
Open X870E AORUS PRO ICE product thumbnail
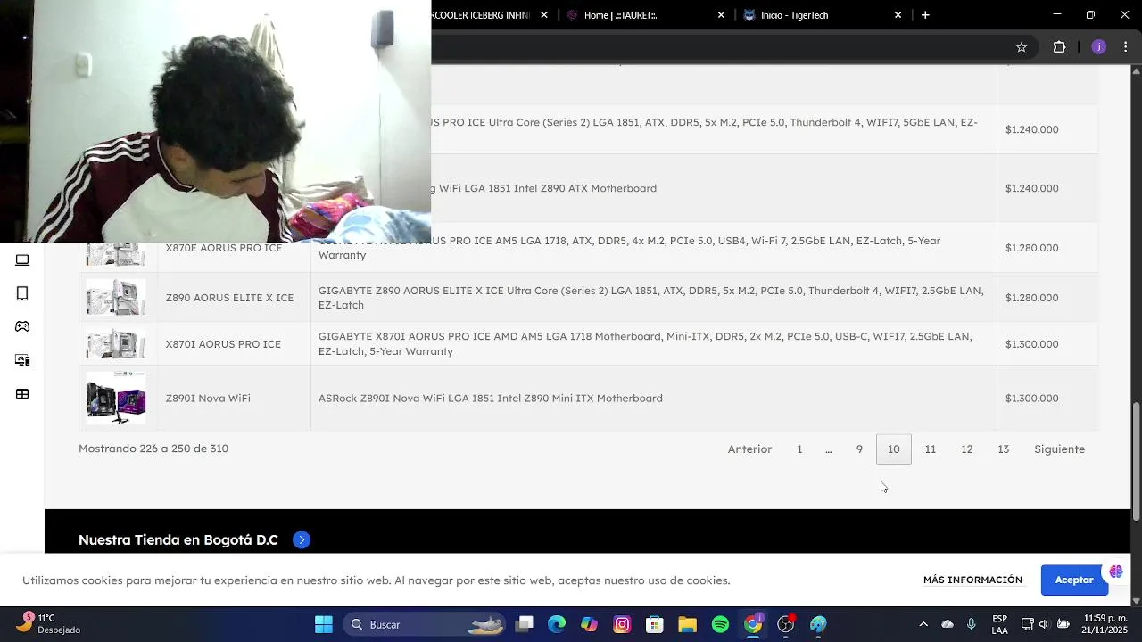click(116, 253)
